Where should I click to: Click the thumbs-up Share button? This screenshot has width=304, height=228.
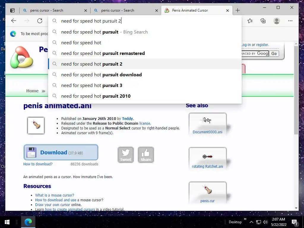pyautogui.click(x=146, y=155)
